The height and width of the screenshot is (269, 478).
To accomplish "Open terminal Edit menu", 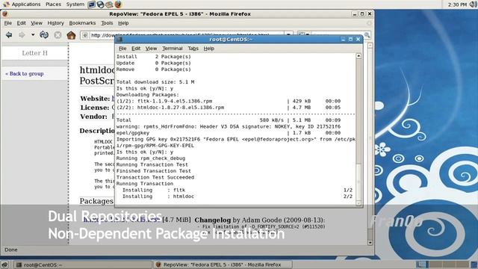I will [136, 48].
